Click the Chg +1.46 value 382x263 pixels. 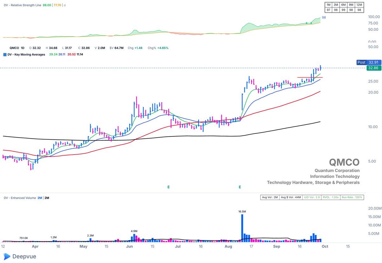coord(135,48)
